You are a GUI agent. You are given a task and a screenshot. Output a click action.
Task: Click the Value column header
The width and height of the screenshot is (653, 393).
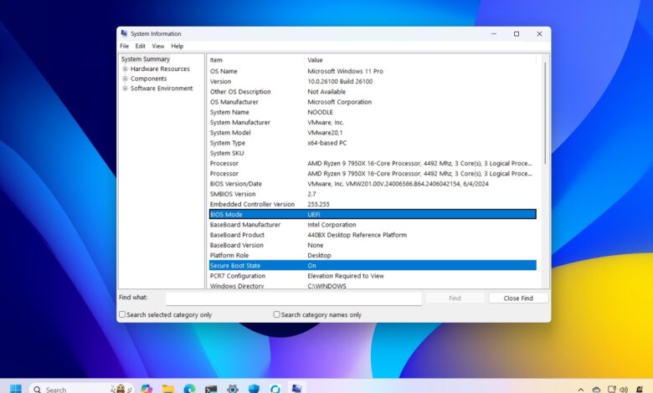pyautogui.click(x=420, y=60)
